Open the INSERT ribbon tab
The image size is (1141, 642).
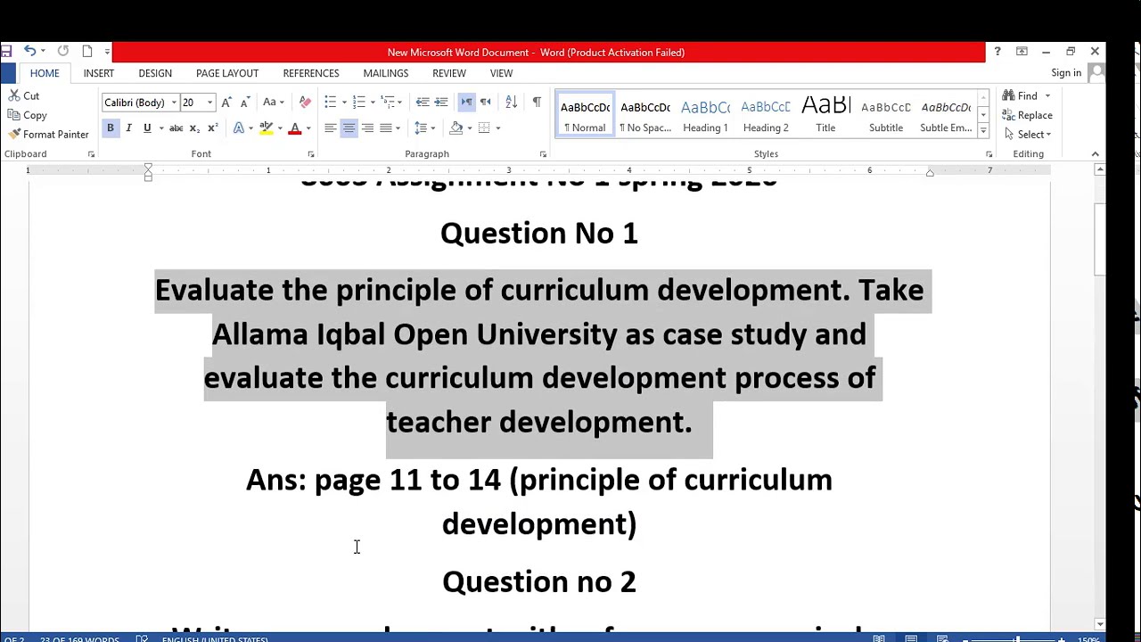99,73
